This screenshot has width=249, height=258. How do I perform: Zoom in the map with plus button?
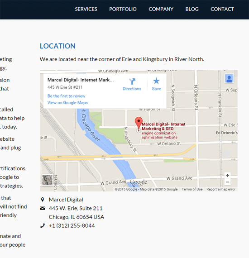tap(227, 176)
